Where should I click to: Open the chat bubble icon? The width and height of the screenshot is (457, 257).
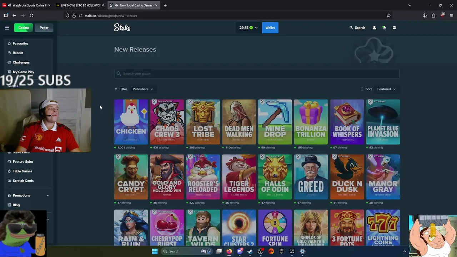tap(394, 27)
